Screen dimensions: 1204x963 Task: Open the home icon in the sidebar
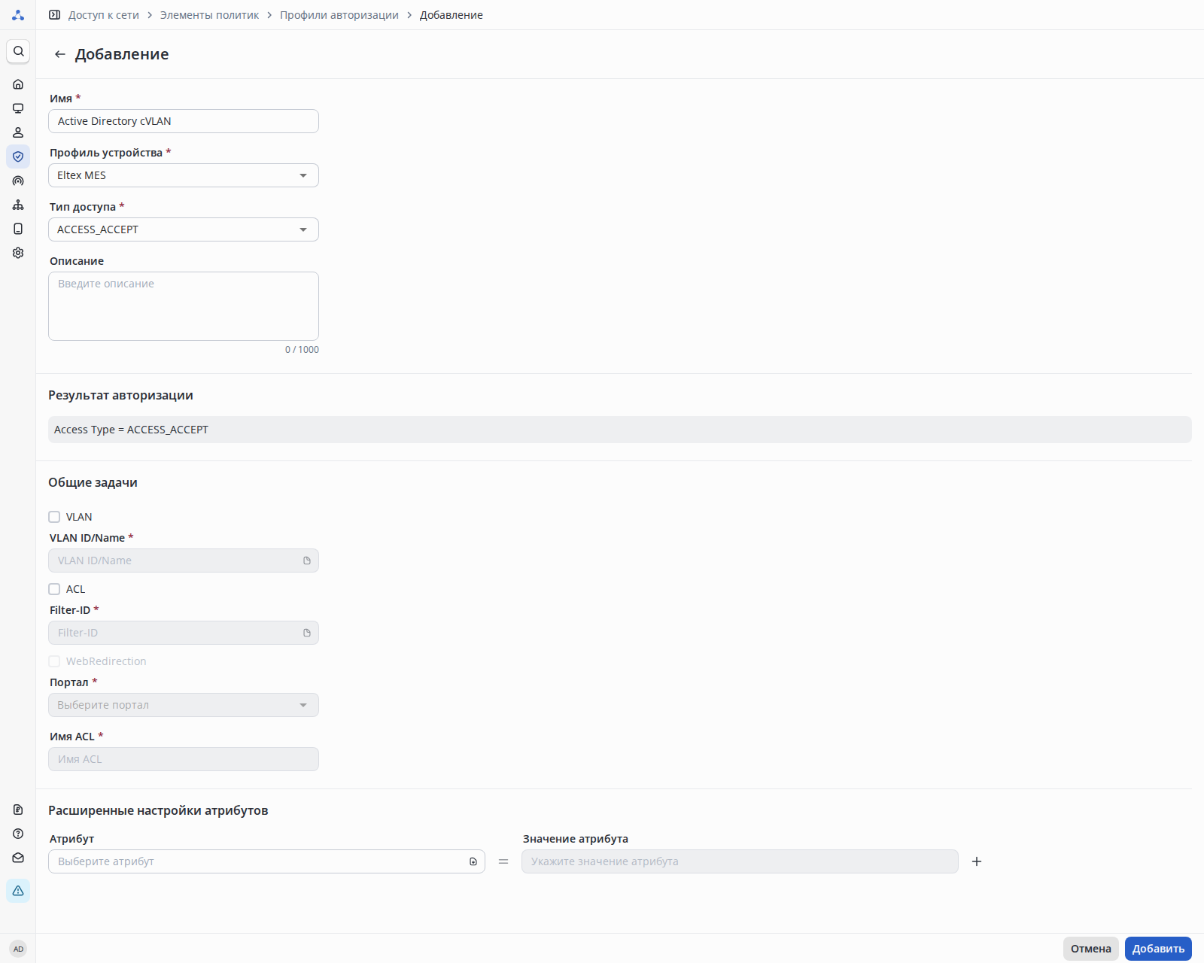[x=18, y=84]
